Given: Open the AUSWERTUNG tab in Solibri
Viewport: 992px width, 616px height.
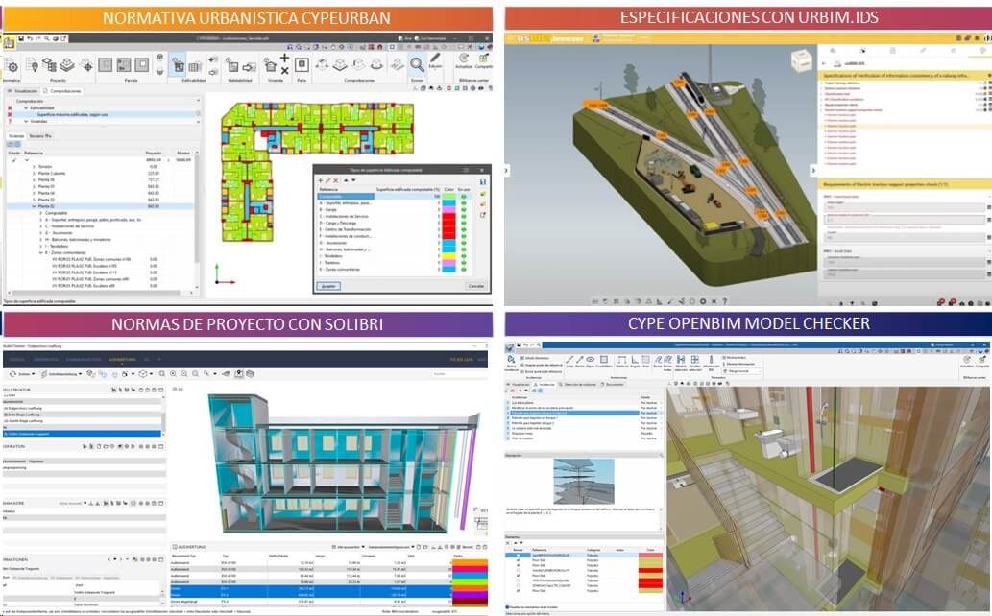Looking at the screenshot, I should point(121,359).
